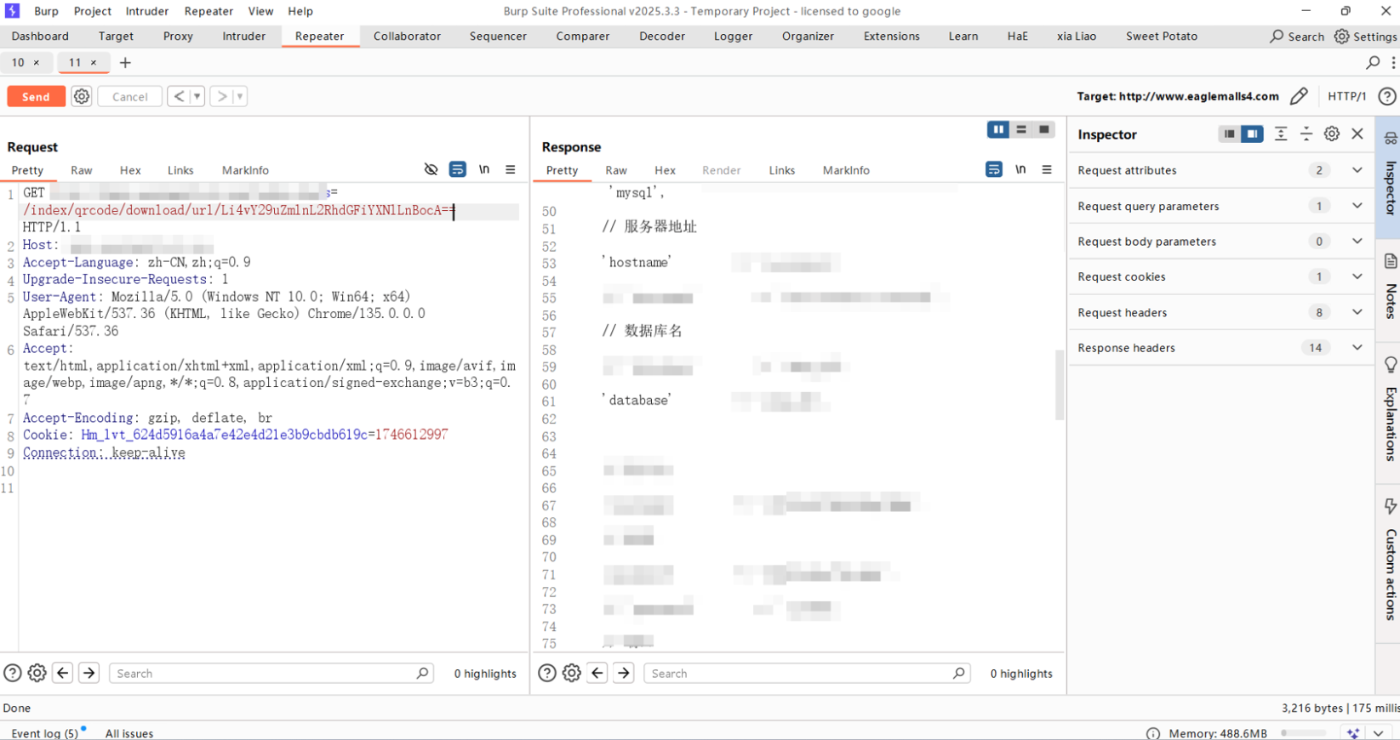Select HTTP/1 protocol label
Viewport: 1400px width, 740px height.
1346,96
